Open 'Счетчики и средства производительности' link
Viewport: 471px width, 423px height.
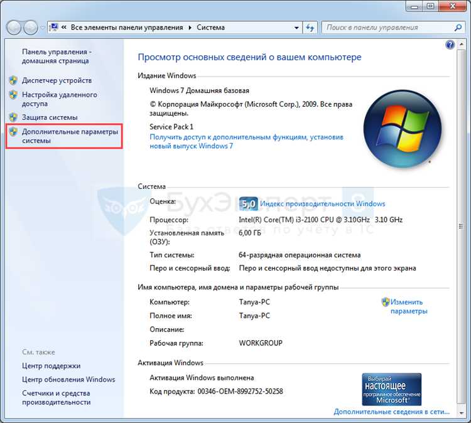56,397
